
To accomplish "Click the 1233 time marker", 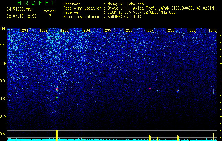I will click(65, 30).
